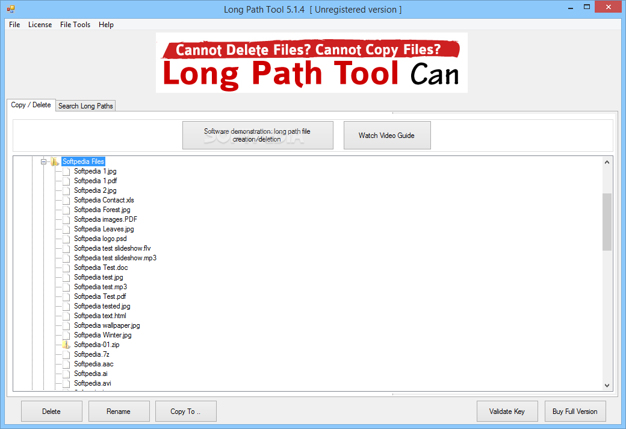Click the scroll up arrow of file tree
Image resolution: width=626 pixels, height=429 pixels.
(607, 162)
